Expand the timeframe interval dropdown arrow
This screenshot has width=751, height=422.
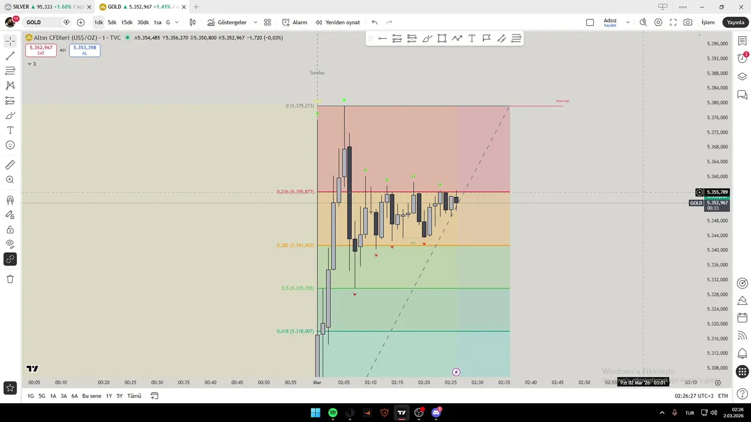point(177,22)
